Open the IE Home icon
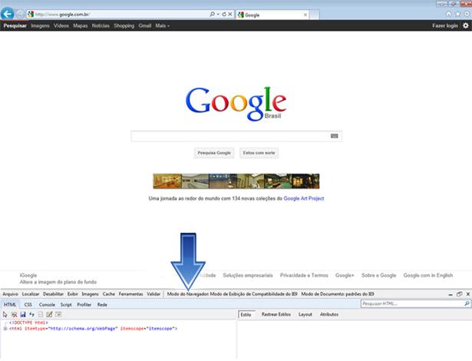 (x=448, y=14)
